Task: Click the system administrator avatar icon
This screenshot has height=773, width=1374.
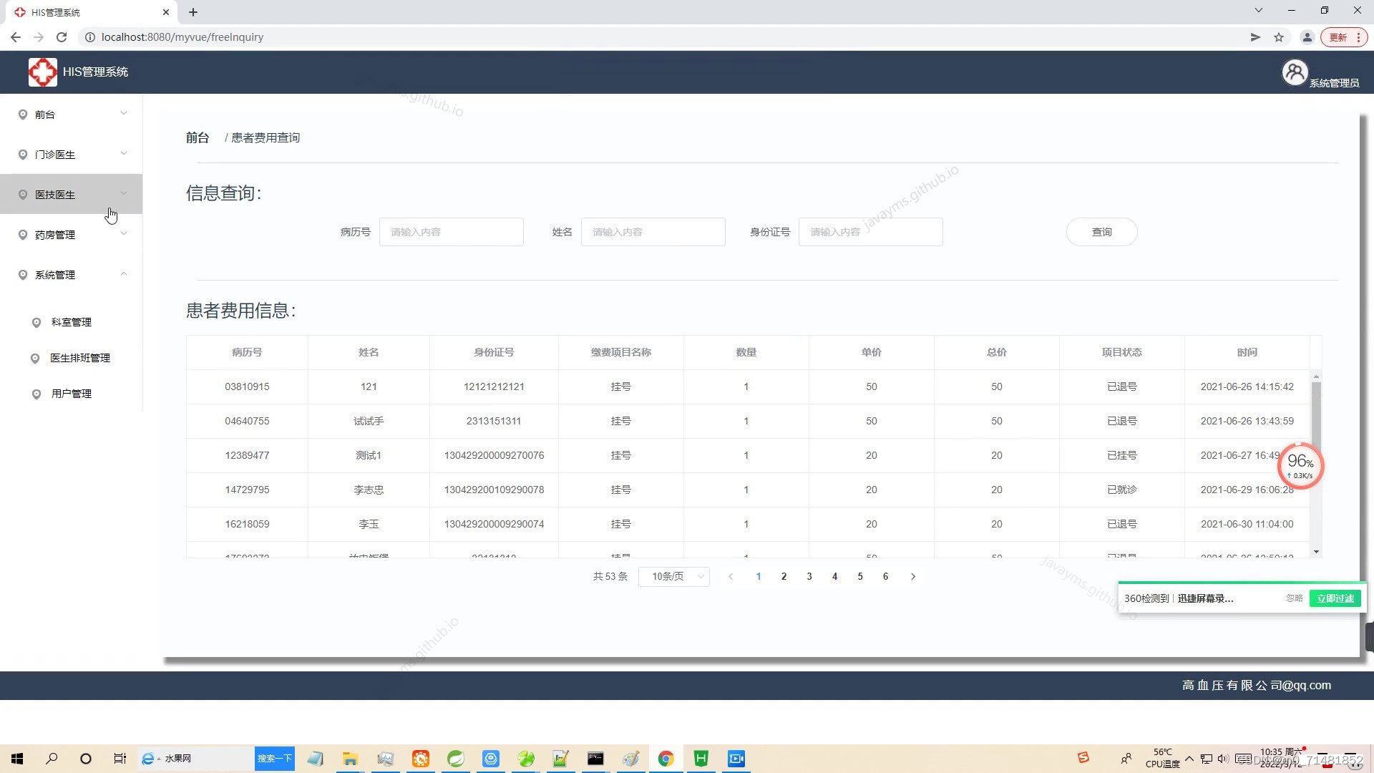Action: point(1294,72)
